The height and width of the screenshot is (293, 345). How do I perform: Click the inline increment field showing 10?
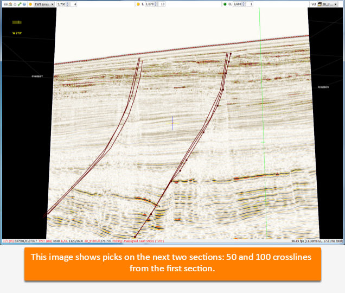click(x=162, y=4)
